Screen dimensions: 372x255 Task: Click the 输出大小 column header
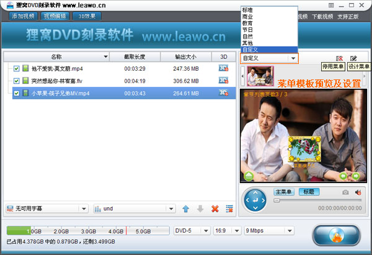pos(186,56)
